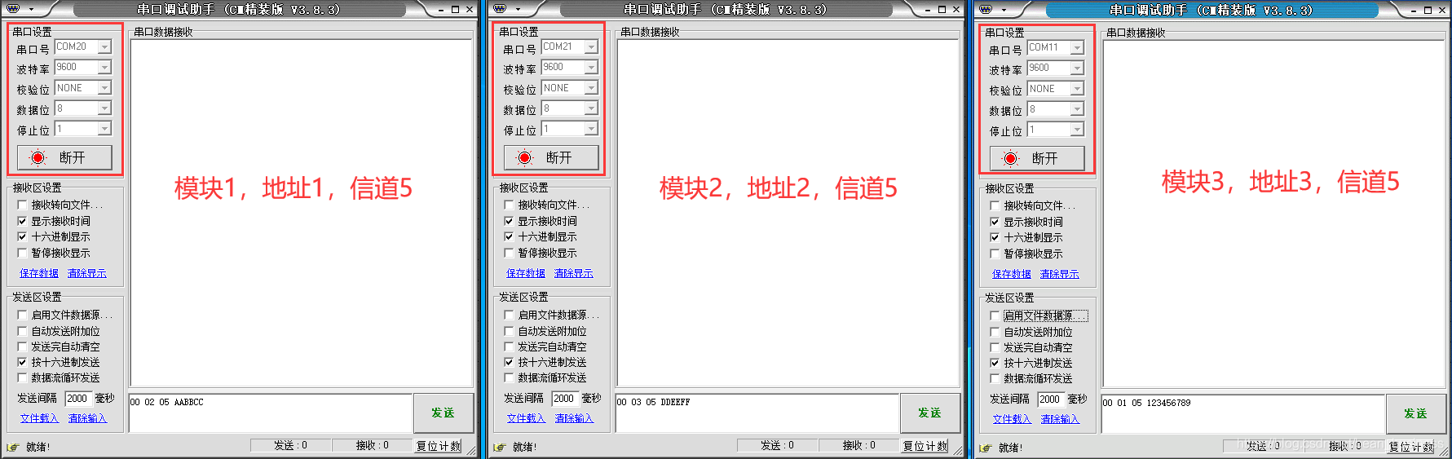Open COM11 window's title-bar app icon menu

pos(986,9)
